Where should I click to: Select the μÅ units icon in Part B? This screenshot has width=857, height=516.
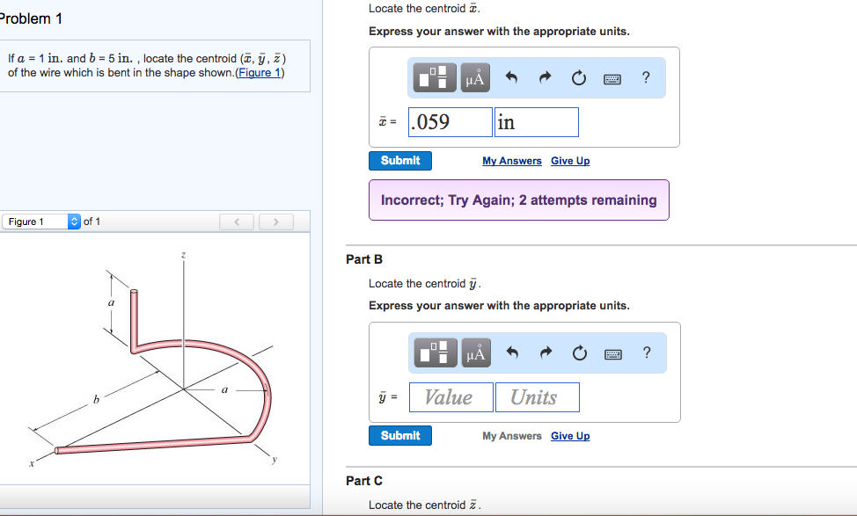(474, 352)
